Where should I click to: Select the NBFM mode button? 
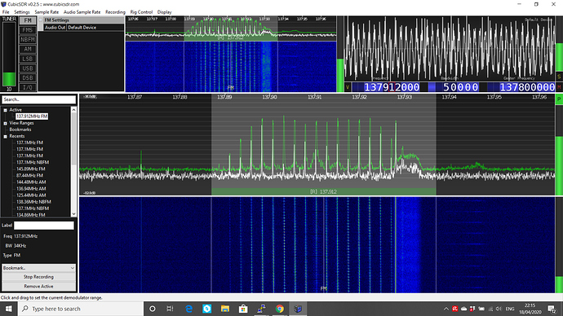click(28, 40)
